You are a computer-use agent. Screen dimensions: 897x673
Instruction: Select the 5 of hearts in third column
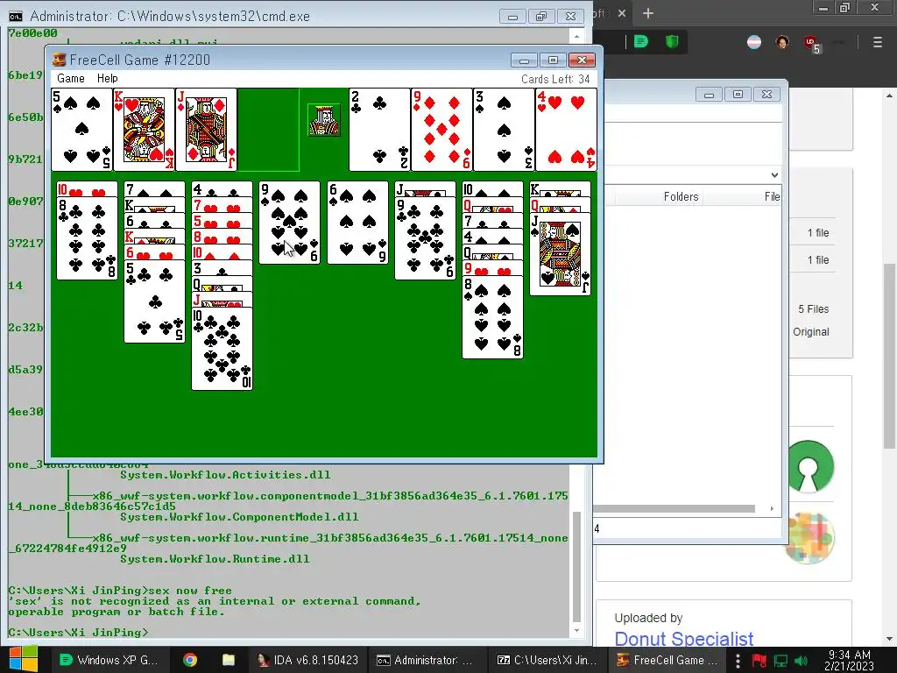point(222,221)
